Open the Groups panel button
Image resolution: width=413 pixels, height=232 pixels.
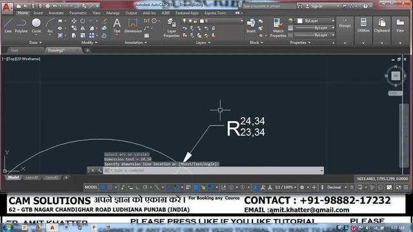(345, 30)
